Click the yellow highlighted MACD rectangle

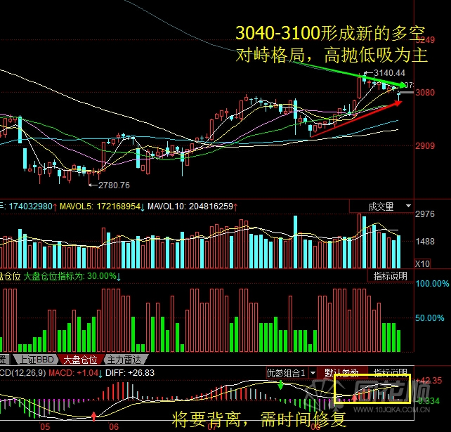click(373, 389)
